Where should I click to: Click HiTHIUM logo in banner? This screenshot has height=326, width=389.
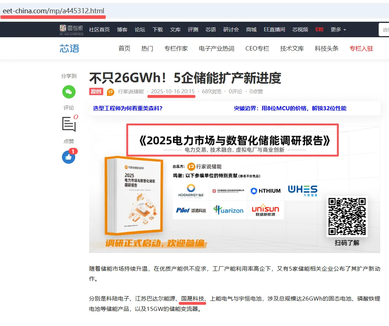point(266,191)
